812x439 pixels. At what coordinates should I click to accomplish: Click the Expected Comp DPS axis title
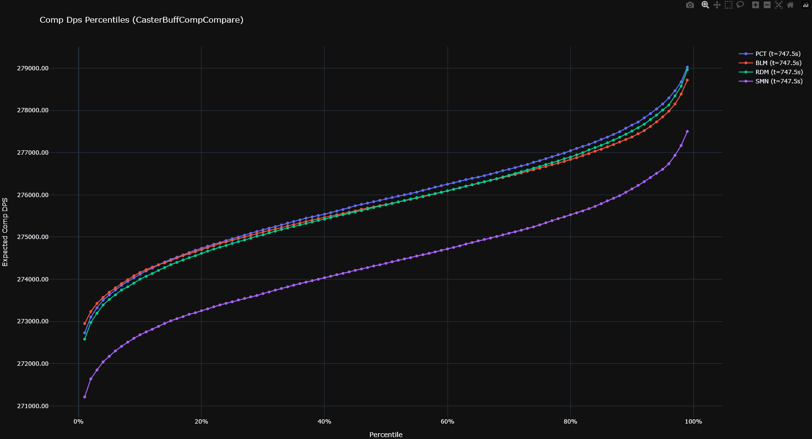coord(5,232)
